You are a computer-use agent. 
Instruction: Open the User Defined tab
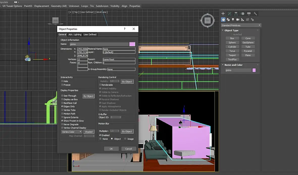click(x=90, y=35)
